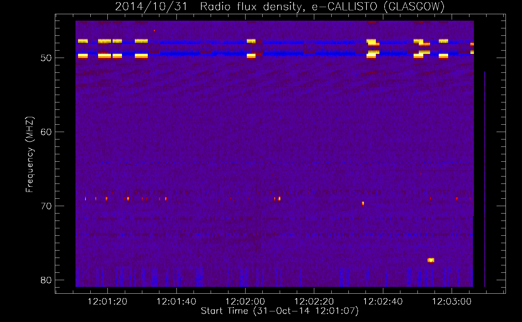The height and width of the screenshot is (322, 522).
Task: Click the thin vertical line right of the spectrogram
Action: pos(485,179)
